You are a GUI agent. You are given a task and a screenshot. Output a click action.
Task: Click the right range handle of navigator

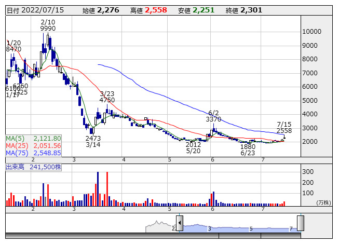point(300,223)
